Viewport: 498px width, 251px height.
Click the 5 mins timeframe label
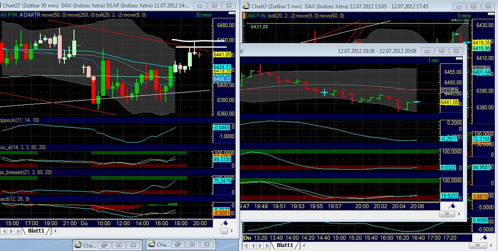464,16
